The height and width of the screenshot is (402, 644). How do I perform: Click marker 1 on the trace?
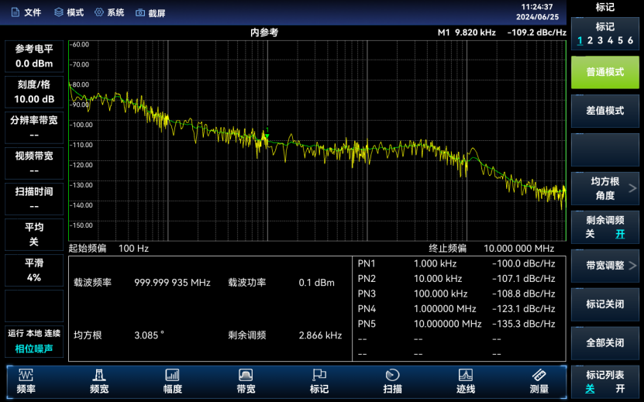pos(265,137)
